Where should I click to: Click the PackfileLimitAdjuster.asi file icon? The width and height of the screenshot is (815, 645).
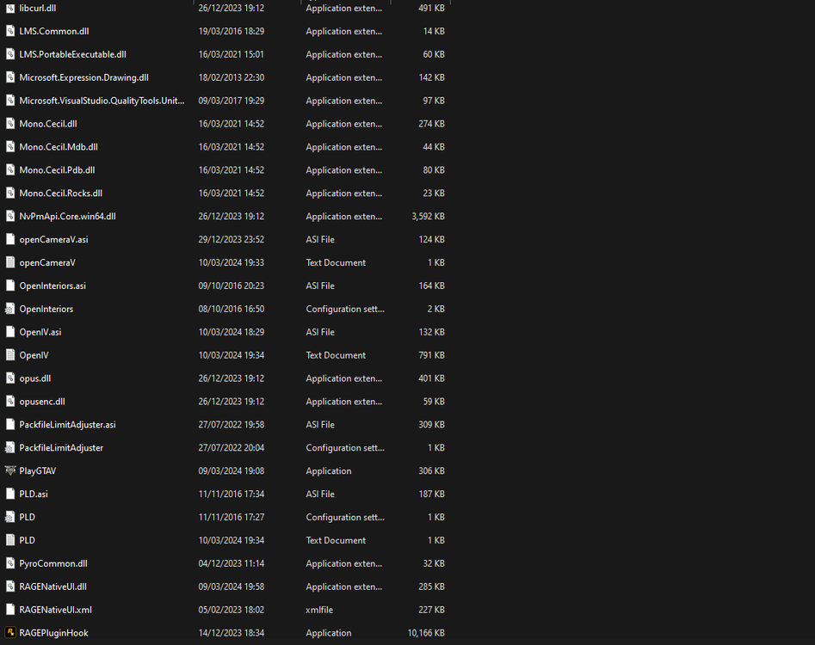pyautogui.click(x=9, y=424)
